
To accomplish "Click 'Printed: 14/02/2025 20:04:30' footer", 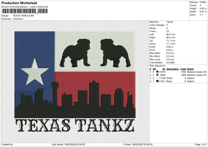I will [x=138, y=144].
